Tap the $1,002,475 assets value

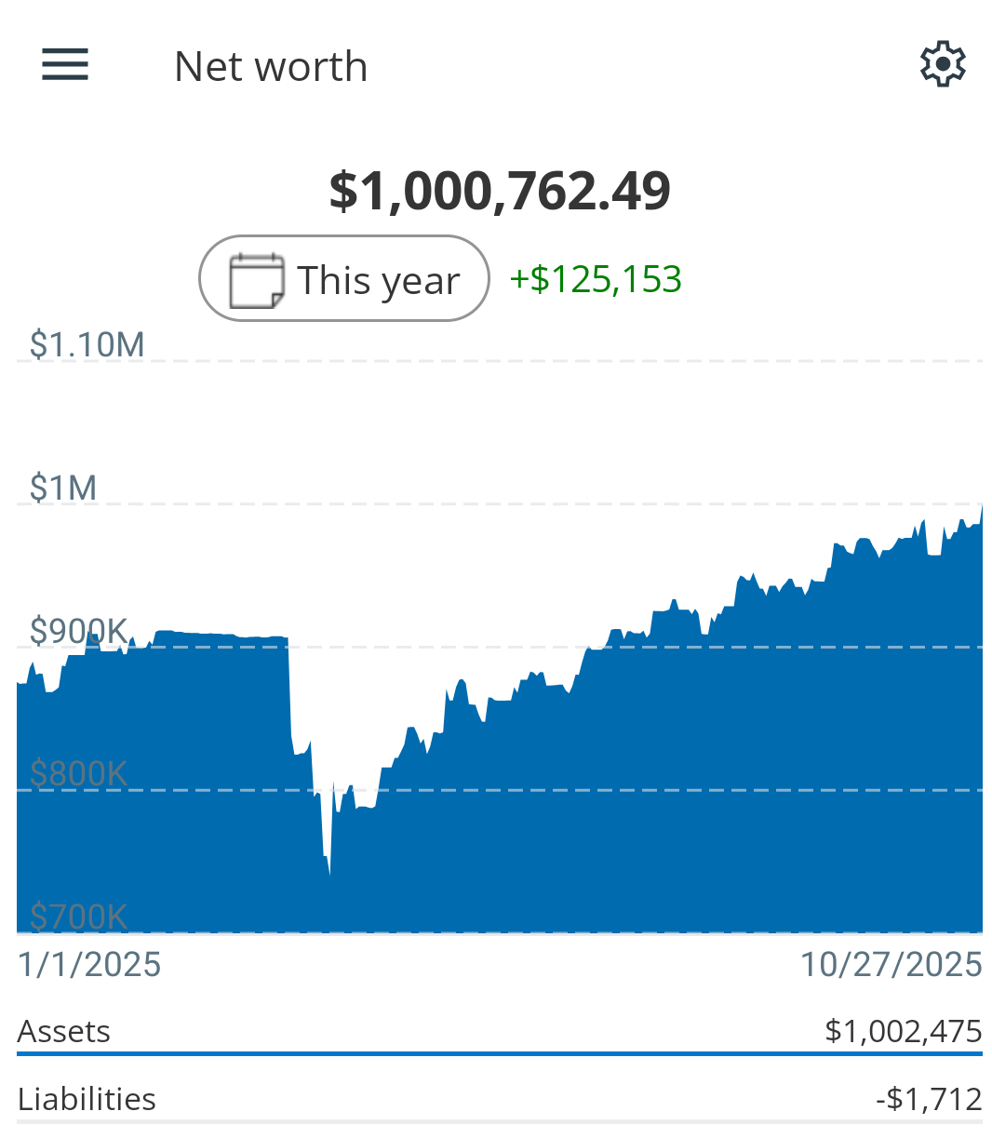(x=903, y=1031)
